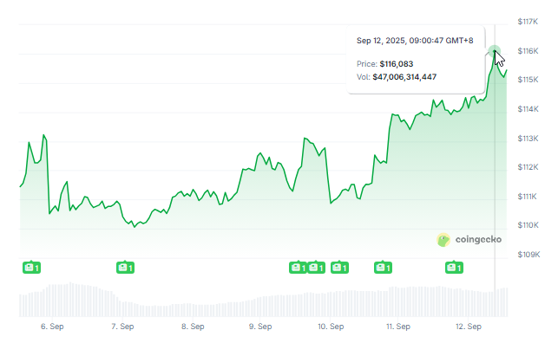Screen dimensions: 558x343
Task: Click the 8. Sep axis label
Action: (x=193, y=327)
